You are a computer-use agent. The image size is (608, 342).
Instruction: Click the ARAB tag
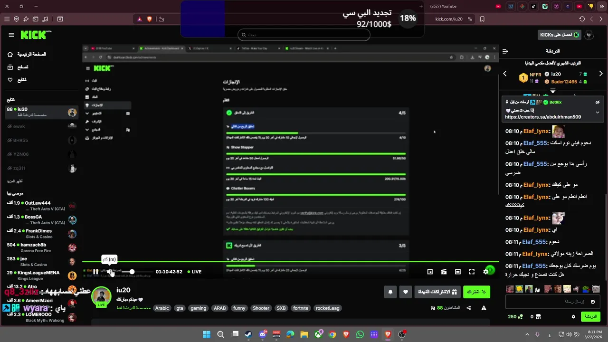pos(220,308)
